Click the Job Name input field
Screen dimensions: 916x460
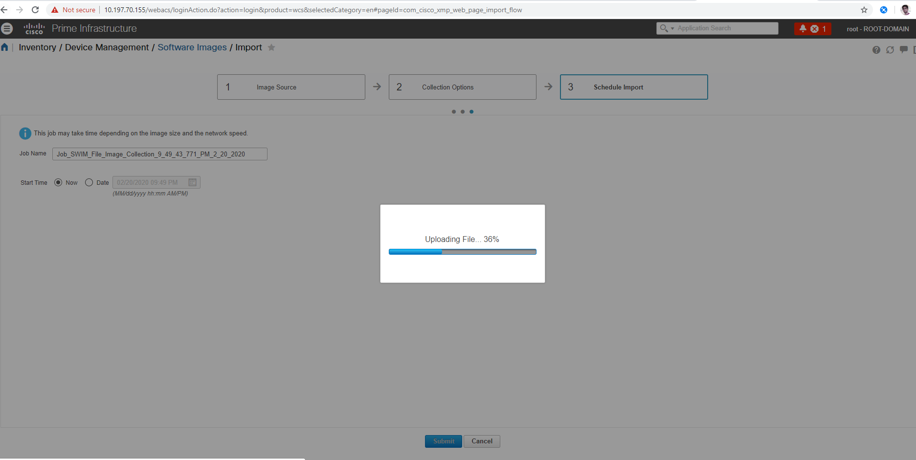[x=160, y=154]
